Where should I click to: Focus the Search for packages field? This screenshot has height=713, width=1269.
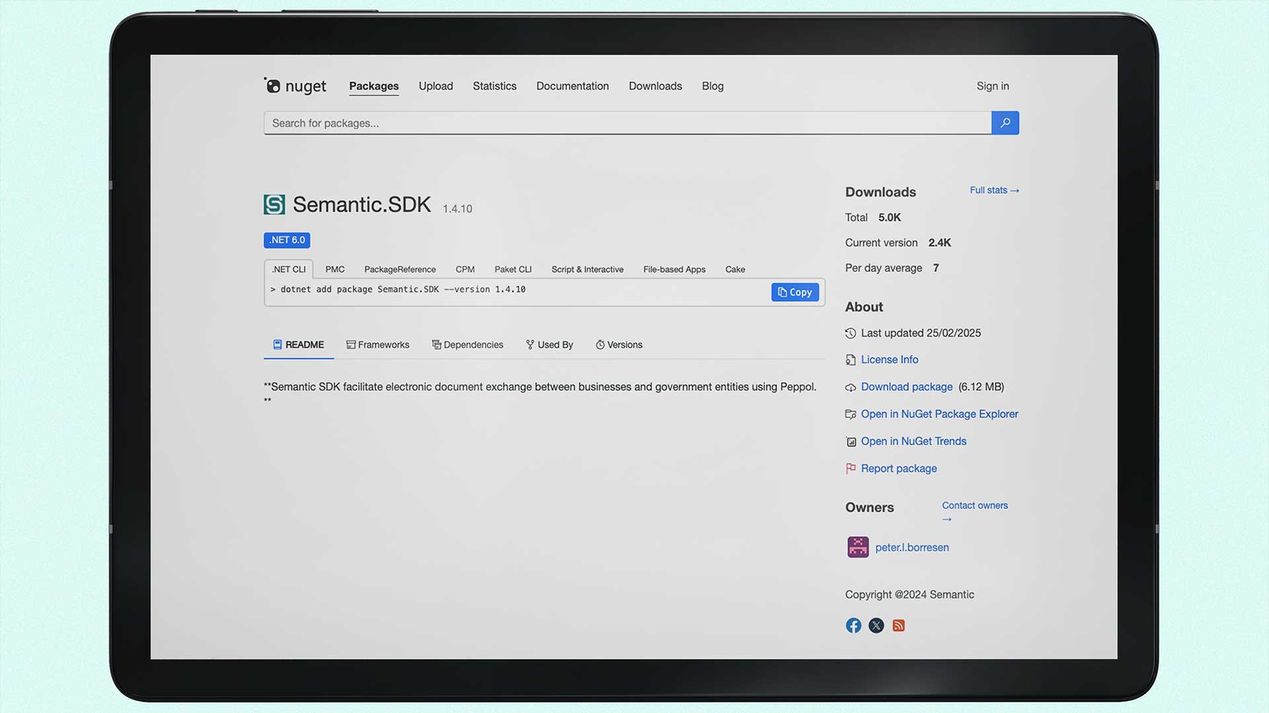[627, 123]
